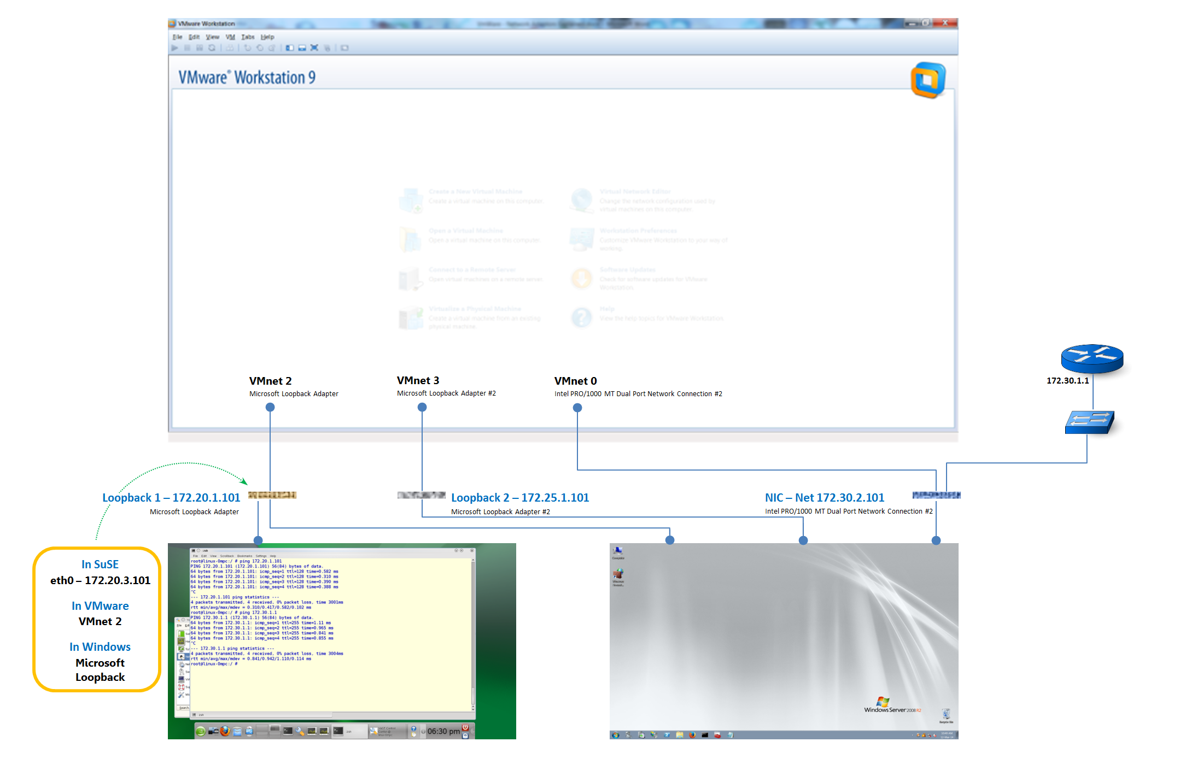Click the 06:30 pm clock in SuSE panel
The height and width of the screenshot is (765, 1203).
(x=443, y=731)
